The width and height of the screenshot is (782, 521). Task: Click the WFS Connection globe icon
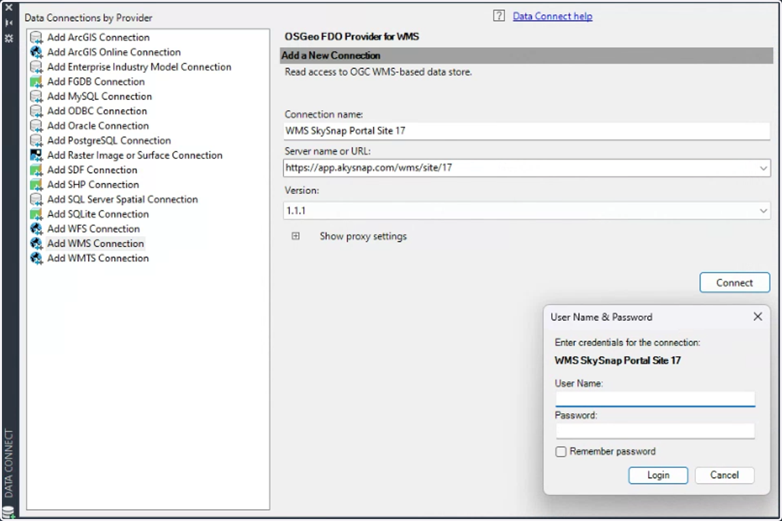coord(36,229)
